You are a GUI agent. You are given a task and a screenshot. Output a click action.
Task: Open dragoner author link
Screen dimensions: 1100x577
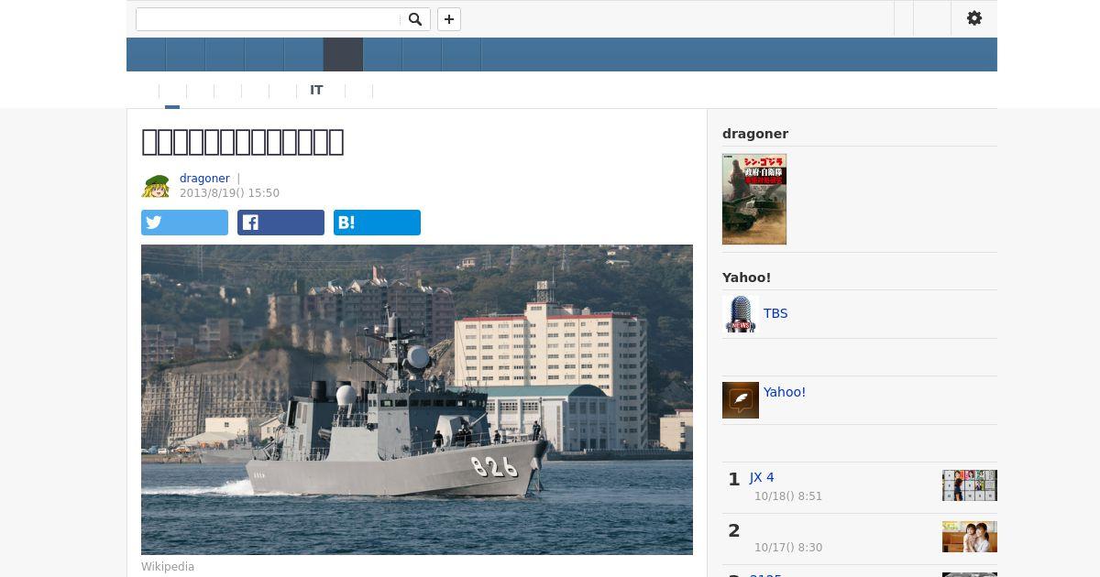tap(204, 179)
